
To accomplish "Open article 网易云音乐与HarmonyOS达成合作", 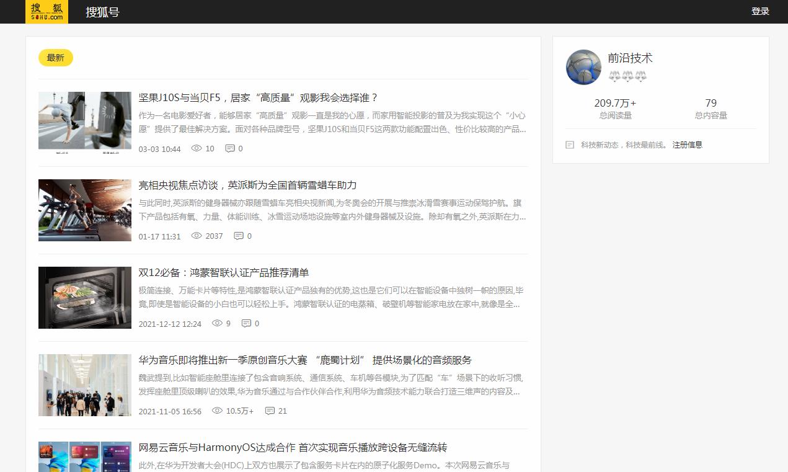I will (293, 447).
